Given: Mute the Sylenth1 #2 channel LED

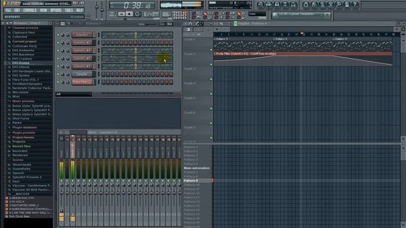Looking at the screenshot, I should click(x=58, y=42).
